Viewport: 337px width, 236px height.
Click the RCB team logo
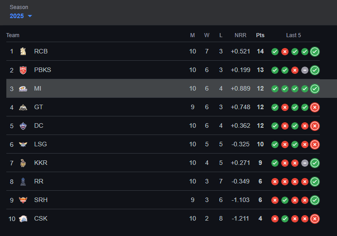coord(23,51)
